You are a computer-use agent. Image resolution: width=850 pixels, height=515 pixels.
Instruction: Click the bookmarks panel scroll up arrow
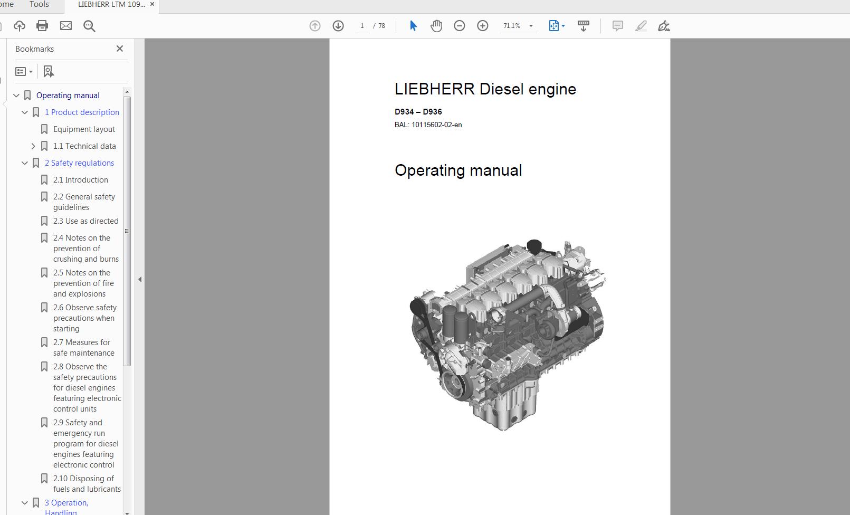pyautogui.click(x=127, y=92)
